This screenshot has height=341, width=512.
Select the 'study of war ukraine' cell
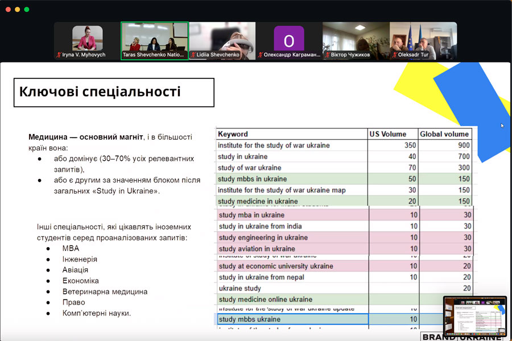click(x=292, y=168)
